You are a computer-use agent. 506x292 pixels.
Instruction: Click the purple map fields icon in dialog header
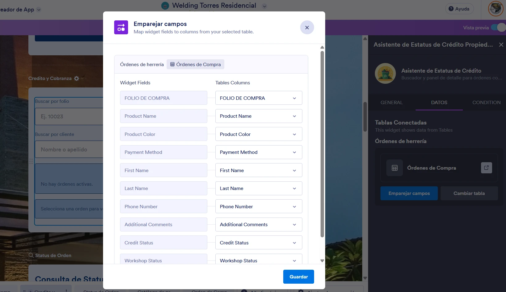coord(121,27)
